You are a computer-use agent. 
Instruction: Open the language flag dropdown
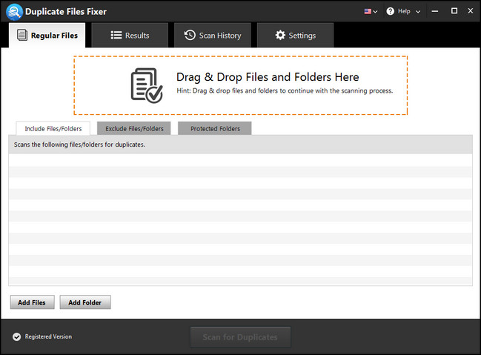[x=370, y=11]
